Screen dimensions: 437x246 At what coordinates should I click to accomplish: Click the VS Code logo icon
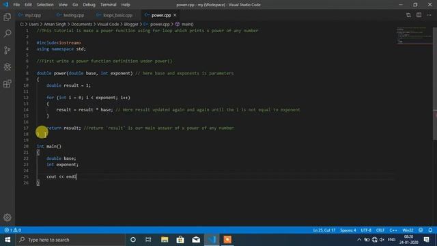5,5
